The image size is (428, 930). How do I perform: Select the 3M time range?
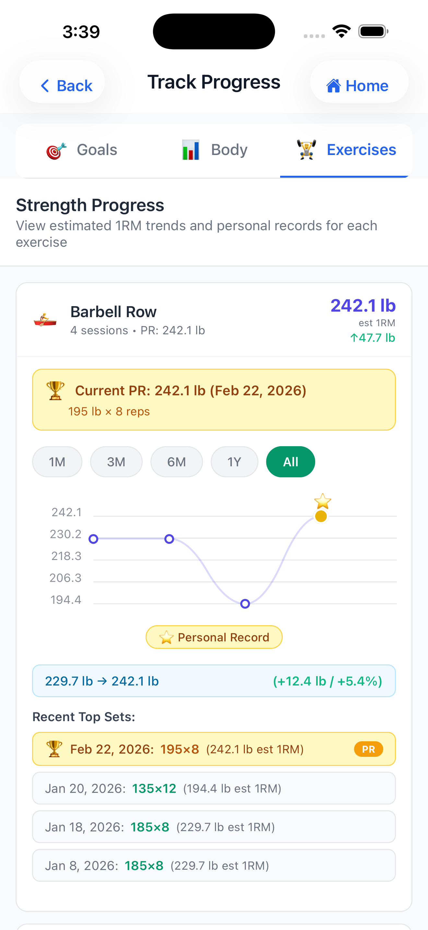[x=116, y=462]
